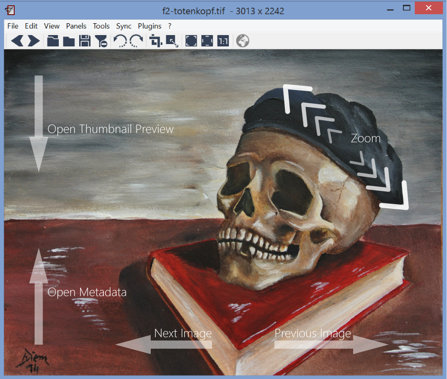Screen dimensions: 447x379
Task: Rotate the image counter-clockwise
Action: click(120, 41)
